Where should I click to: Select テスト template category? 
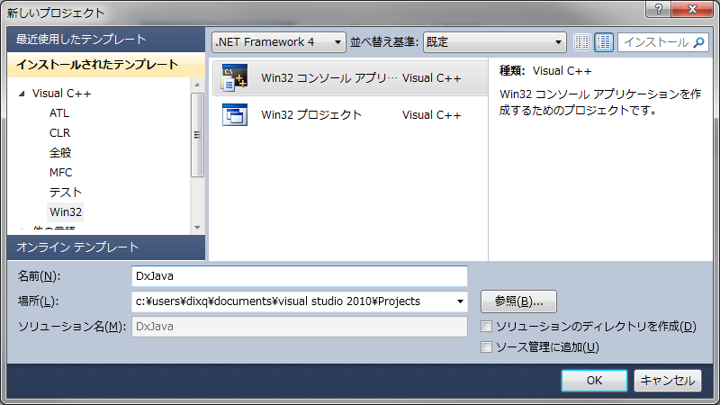pyautogui.click(x=66, y=192)
